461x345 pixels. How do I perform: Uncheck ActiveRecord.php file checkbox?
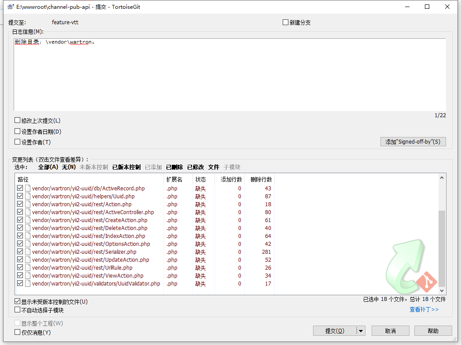[20, 188]
